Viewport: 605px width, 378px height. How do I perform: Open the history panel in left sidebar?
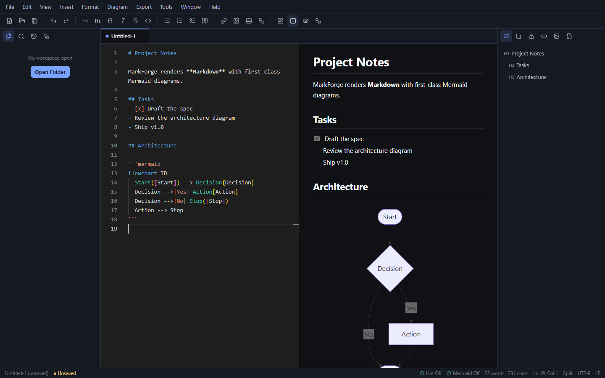pos(34,37)
